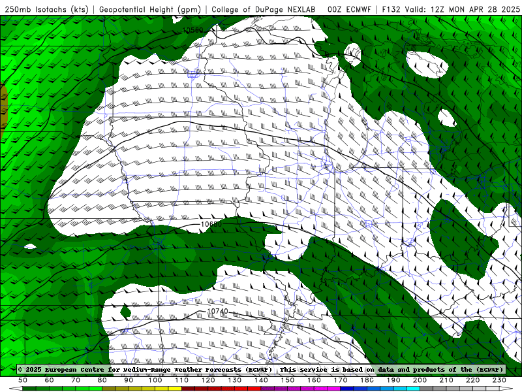The image size is (522, 392).
Task: Click the ECMWF copyright notice text
Action: (145, 370)
